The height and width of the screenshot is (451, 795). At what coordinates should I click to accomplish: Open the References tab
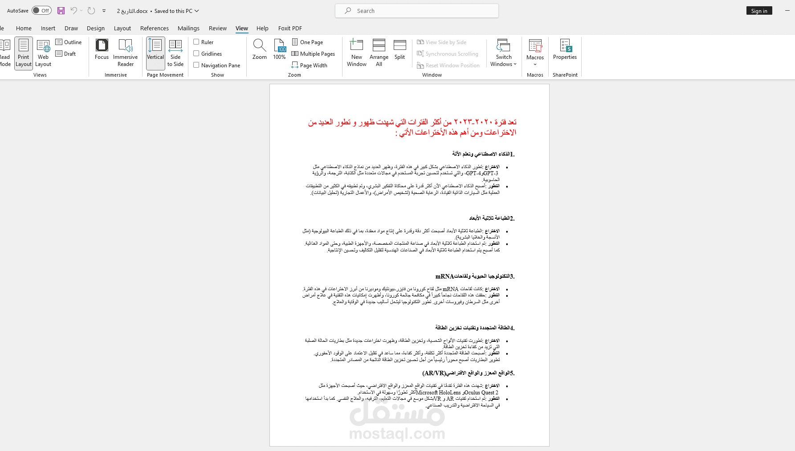click(x=155, y=28)
